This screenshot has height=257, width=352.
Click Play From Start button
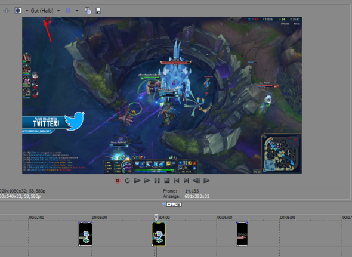click(137, 181)
